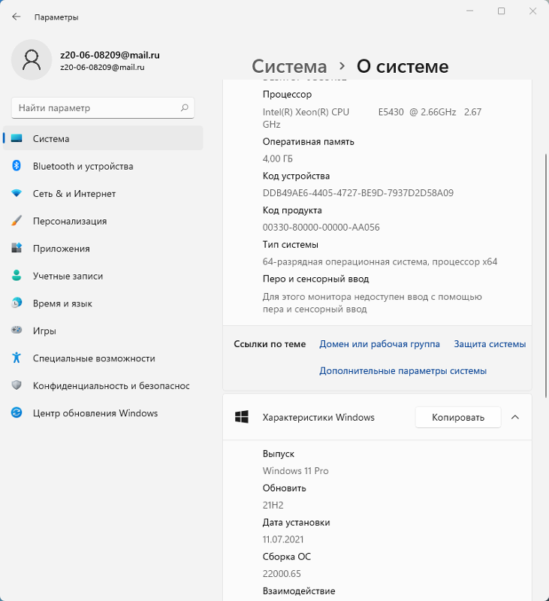Open Персонализация section
Viewport: 549px width, 601px height.
click(x=103, y=221)
